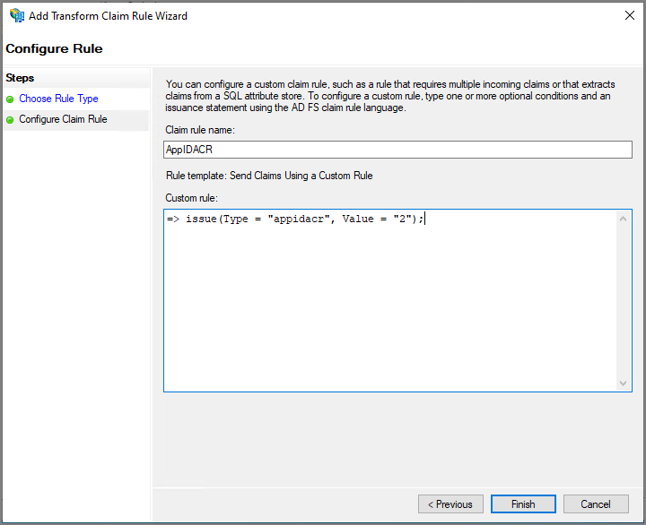Click 'Rule template: Send Claims Using a Custom Rule' text
The image size is (646, 525).
click(x=269, y=176)
